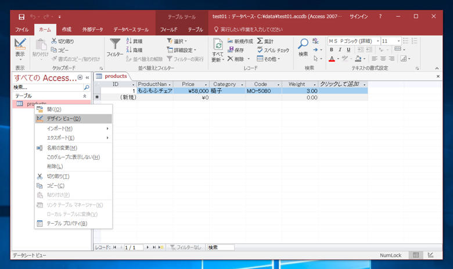Open the navigation pane category menu arrow

(x=80, y=77)
